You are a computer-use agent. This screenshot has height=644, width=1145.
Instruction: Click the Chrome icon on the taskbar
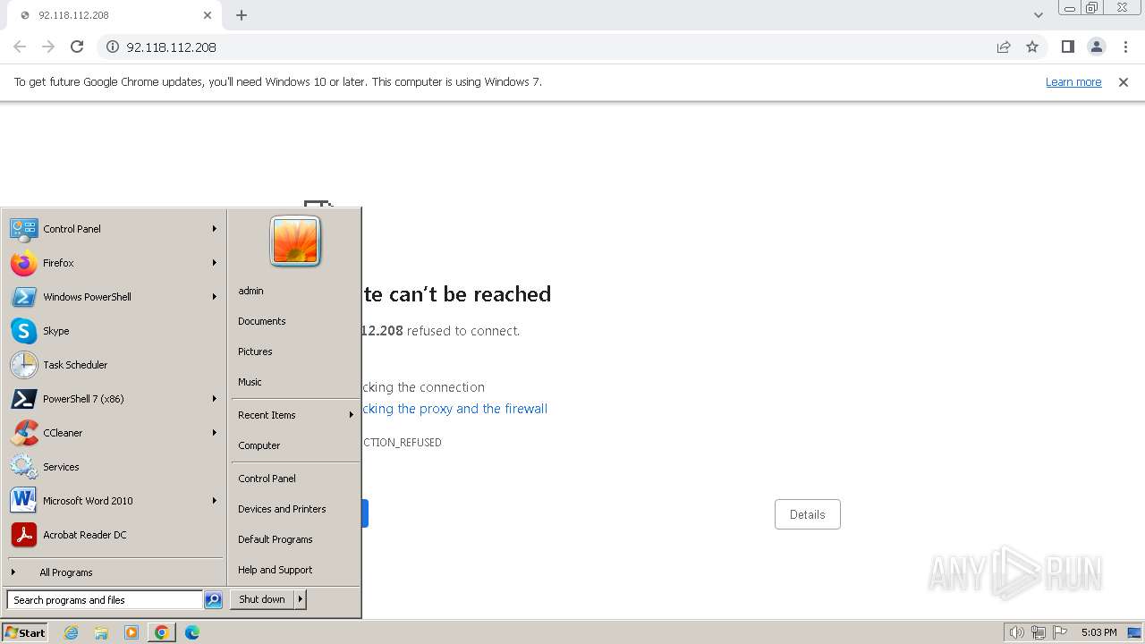pyautogui.click(x=162, y=632)
